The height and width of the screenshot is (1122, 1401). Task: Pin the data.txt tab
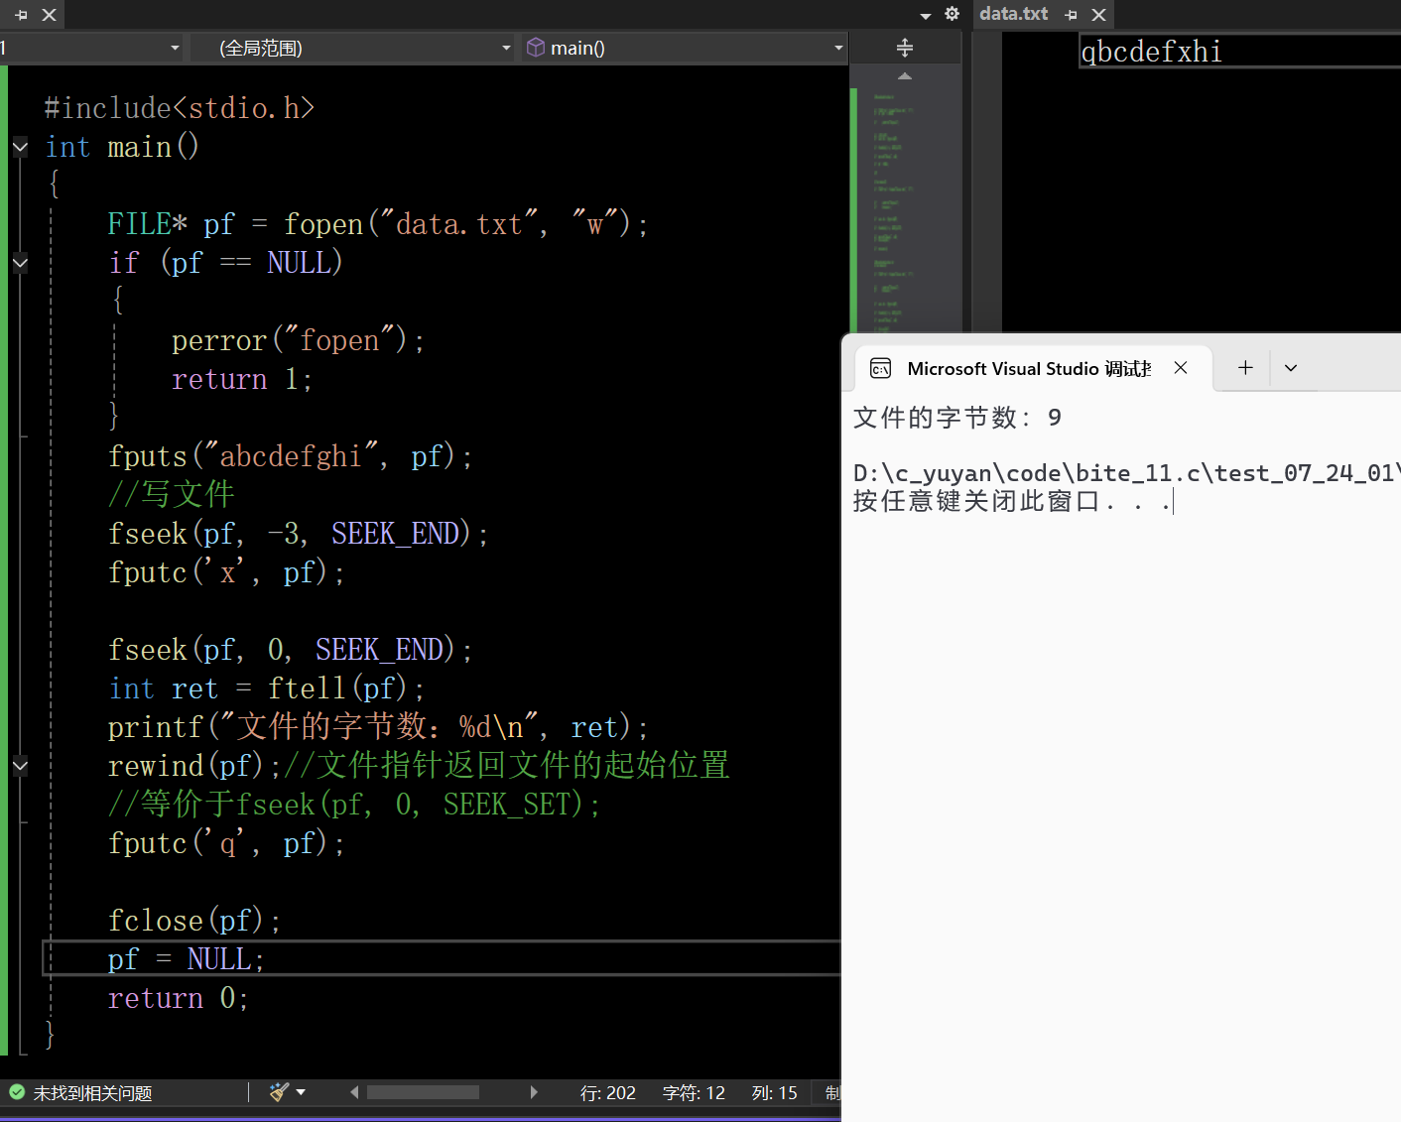(x=1071, y=15)
